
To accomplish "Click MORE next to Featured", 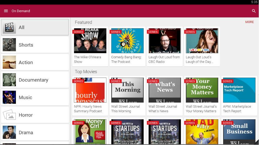I will pos(249,22).
